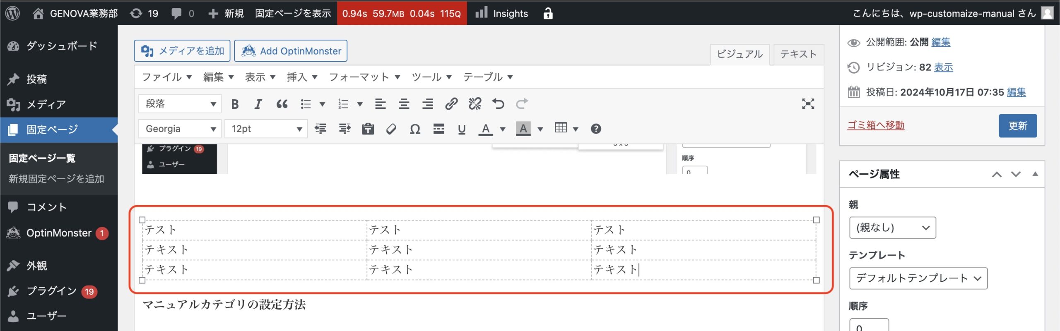The image size is (1060, 331).
Task: Click the ゴミ箱へ移動 link
Action: 876,125
